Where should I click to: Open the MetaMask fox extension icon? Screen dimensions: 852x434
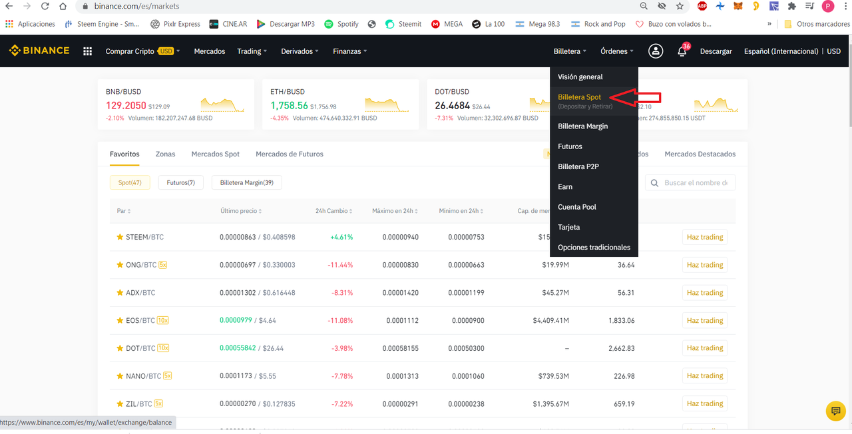[x=738, y=6]
